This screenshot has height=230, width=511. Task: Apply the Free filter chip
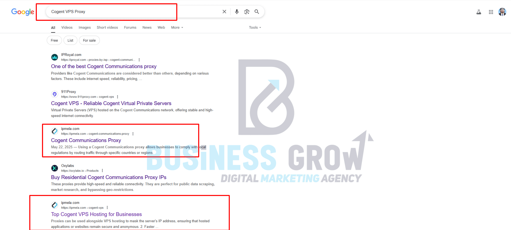[x=54, y=40]
